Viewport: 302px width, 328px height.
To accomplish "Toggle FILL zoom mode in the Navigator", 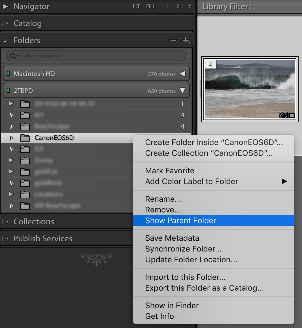I will 151,6.
